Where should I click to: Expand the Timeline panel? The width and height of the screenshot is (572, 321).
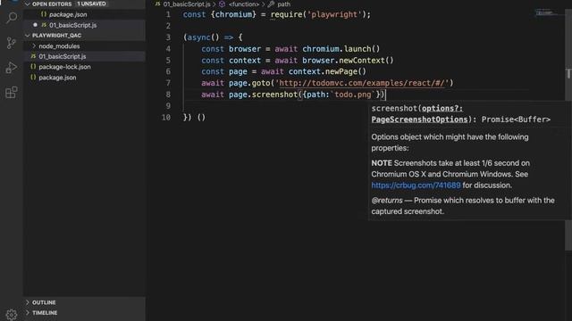pos(28,312)
